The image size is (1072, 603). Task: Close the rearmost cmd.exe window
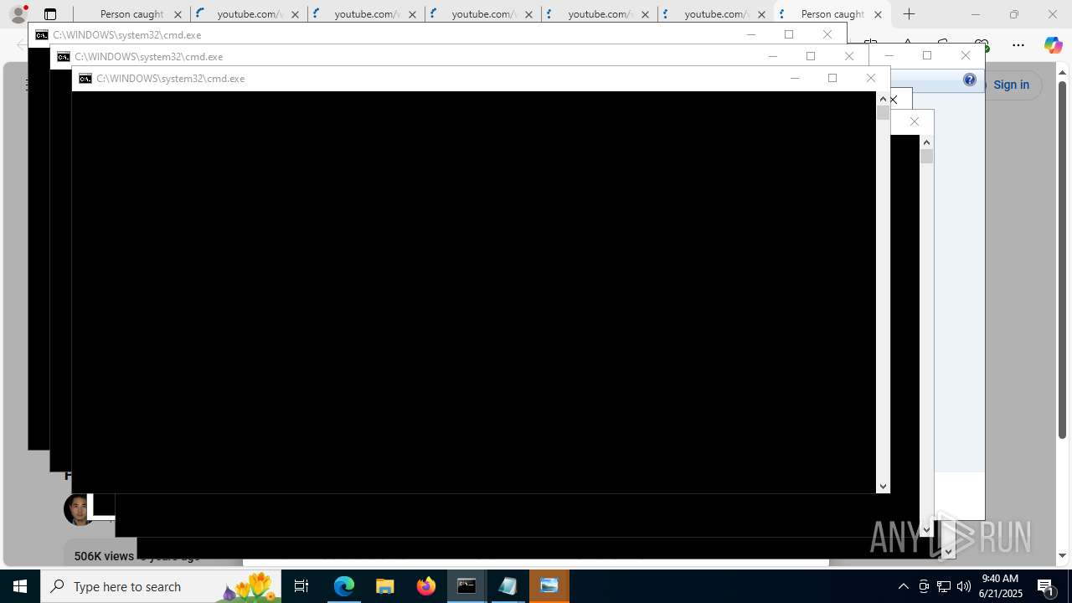click(827, 34)
